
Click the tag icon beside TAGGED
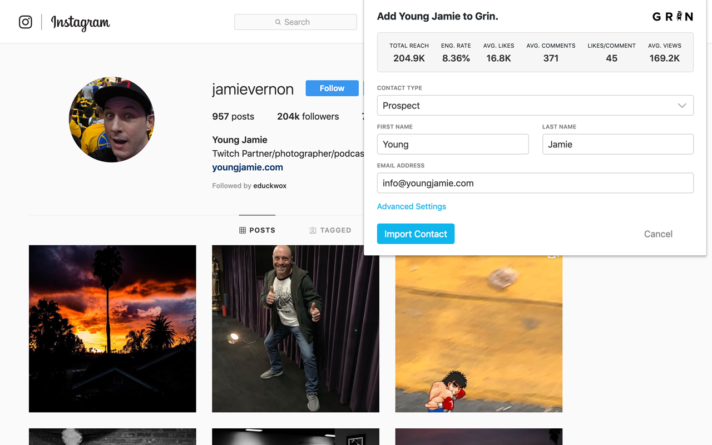[313, 230]
